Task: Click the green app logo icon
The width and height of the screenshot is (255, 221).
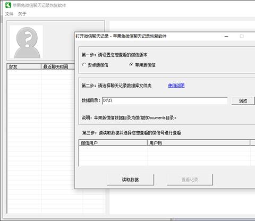Action: (x=8, y=5)
